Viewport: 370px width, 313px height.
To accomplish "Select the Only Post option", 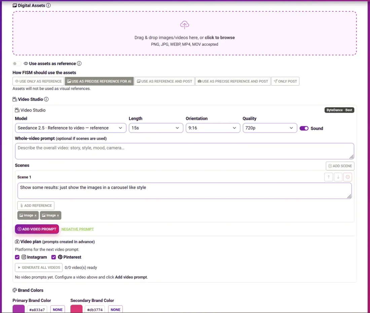I will [285, 81].
